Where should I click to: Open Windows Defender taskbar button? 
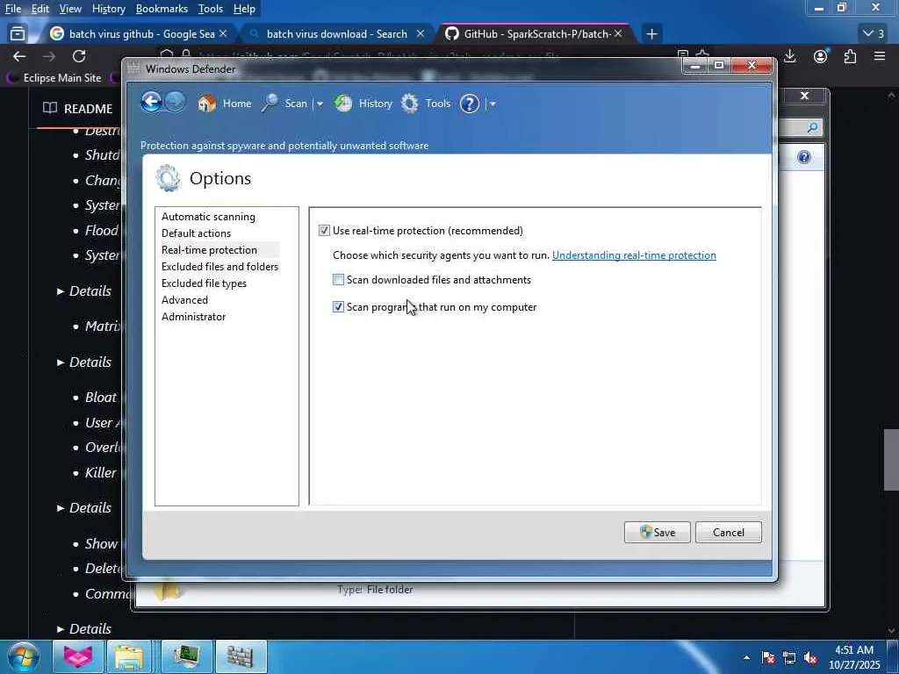click(x=241, y=656)
